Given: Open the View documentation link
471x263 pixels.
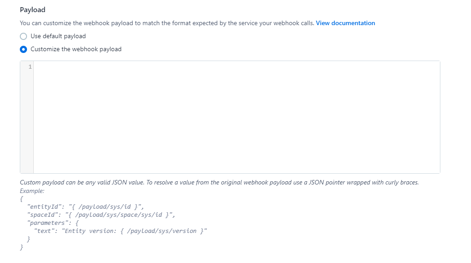Looking at the screenshot, I should tap(345, 23).
